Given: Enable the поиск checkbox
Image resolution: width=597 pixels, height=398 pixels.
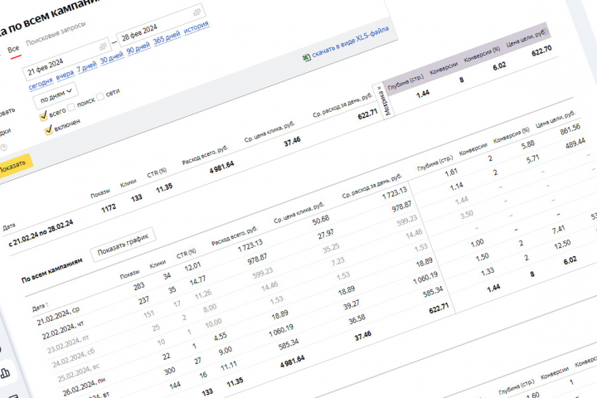Looking at the screenshot, I should (x=71, y=107).
